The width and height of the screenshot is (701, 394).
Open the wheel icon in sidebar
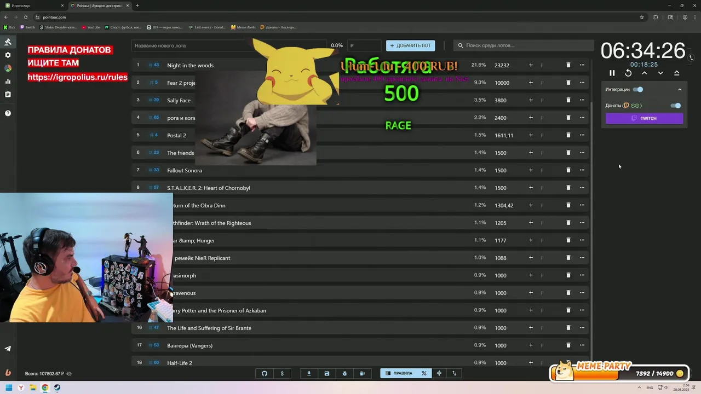tap(8, 68)
